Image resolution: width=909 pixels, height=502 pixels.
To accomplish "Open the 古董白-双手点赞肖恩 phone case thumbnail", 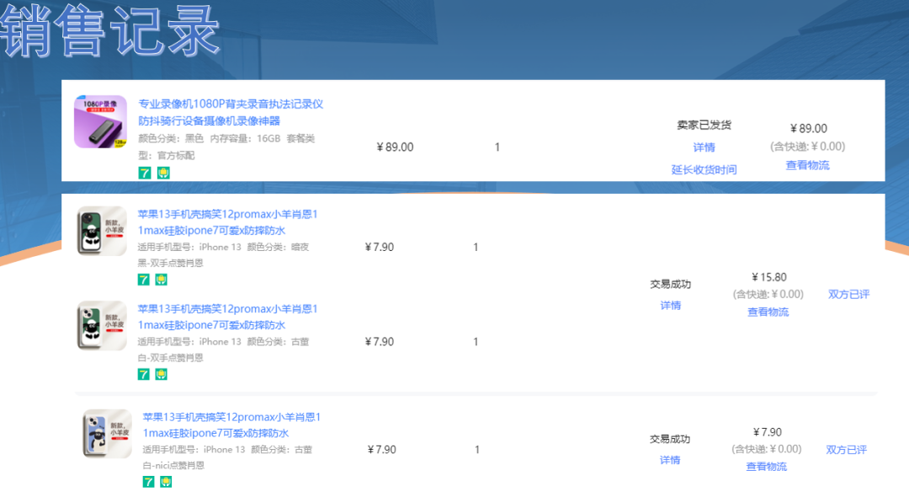I will 102,326.
